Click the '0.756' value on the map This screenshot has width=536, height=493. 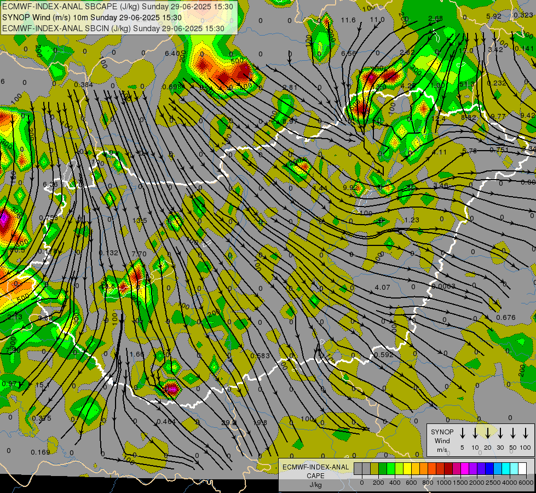(49, 218)
